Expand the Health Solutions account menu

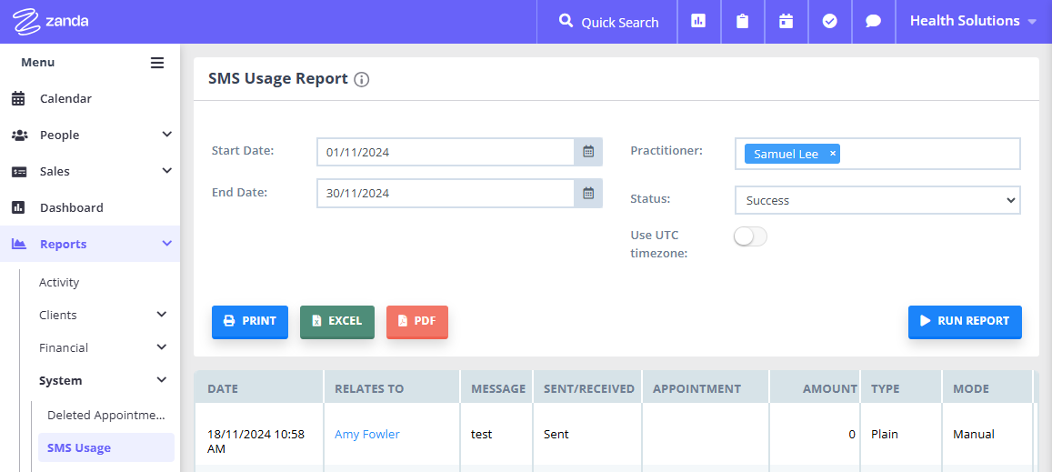973,21
